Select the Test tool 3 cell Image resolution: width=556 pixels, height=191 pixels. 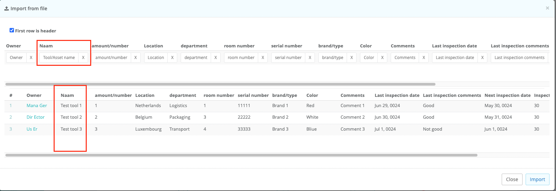(x=71, y=129)
